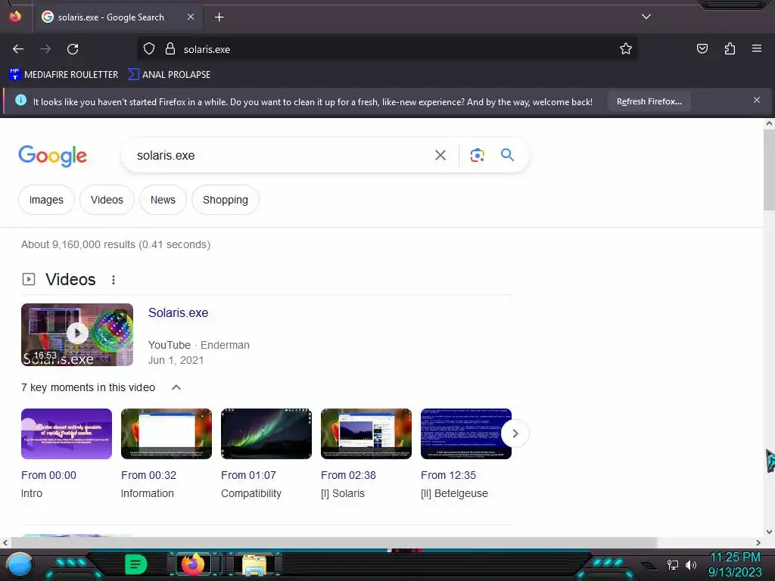Click the Firefox taskbar icon
This screenshot has height=581, width=775.
point(193,564)
